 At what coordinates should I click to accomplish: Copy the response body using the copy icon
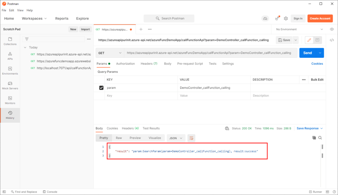[314, 138]
